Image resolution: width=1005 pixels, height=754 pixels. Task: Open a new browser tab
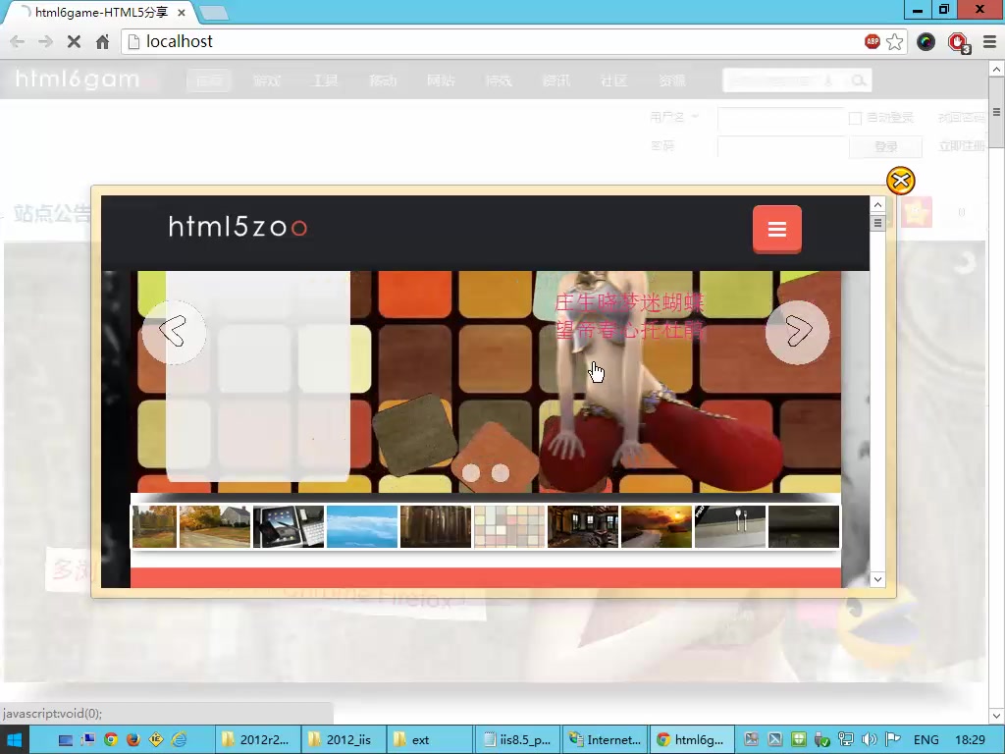click(213, 12)
